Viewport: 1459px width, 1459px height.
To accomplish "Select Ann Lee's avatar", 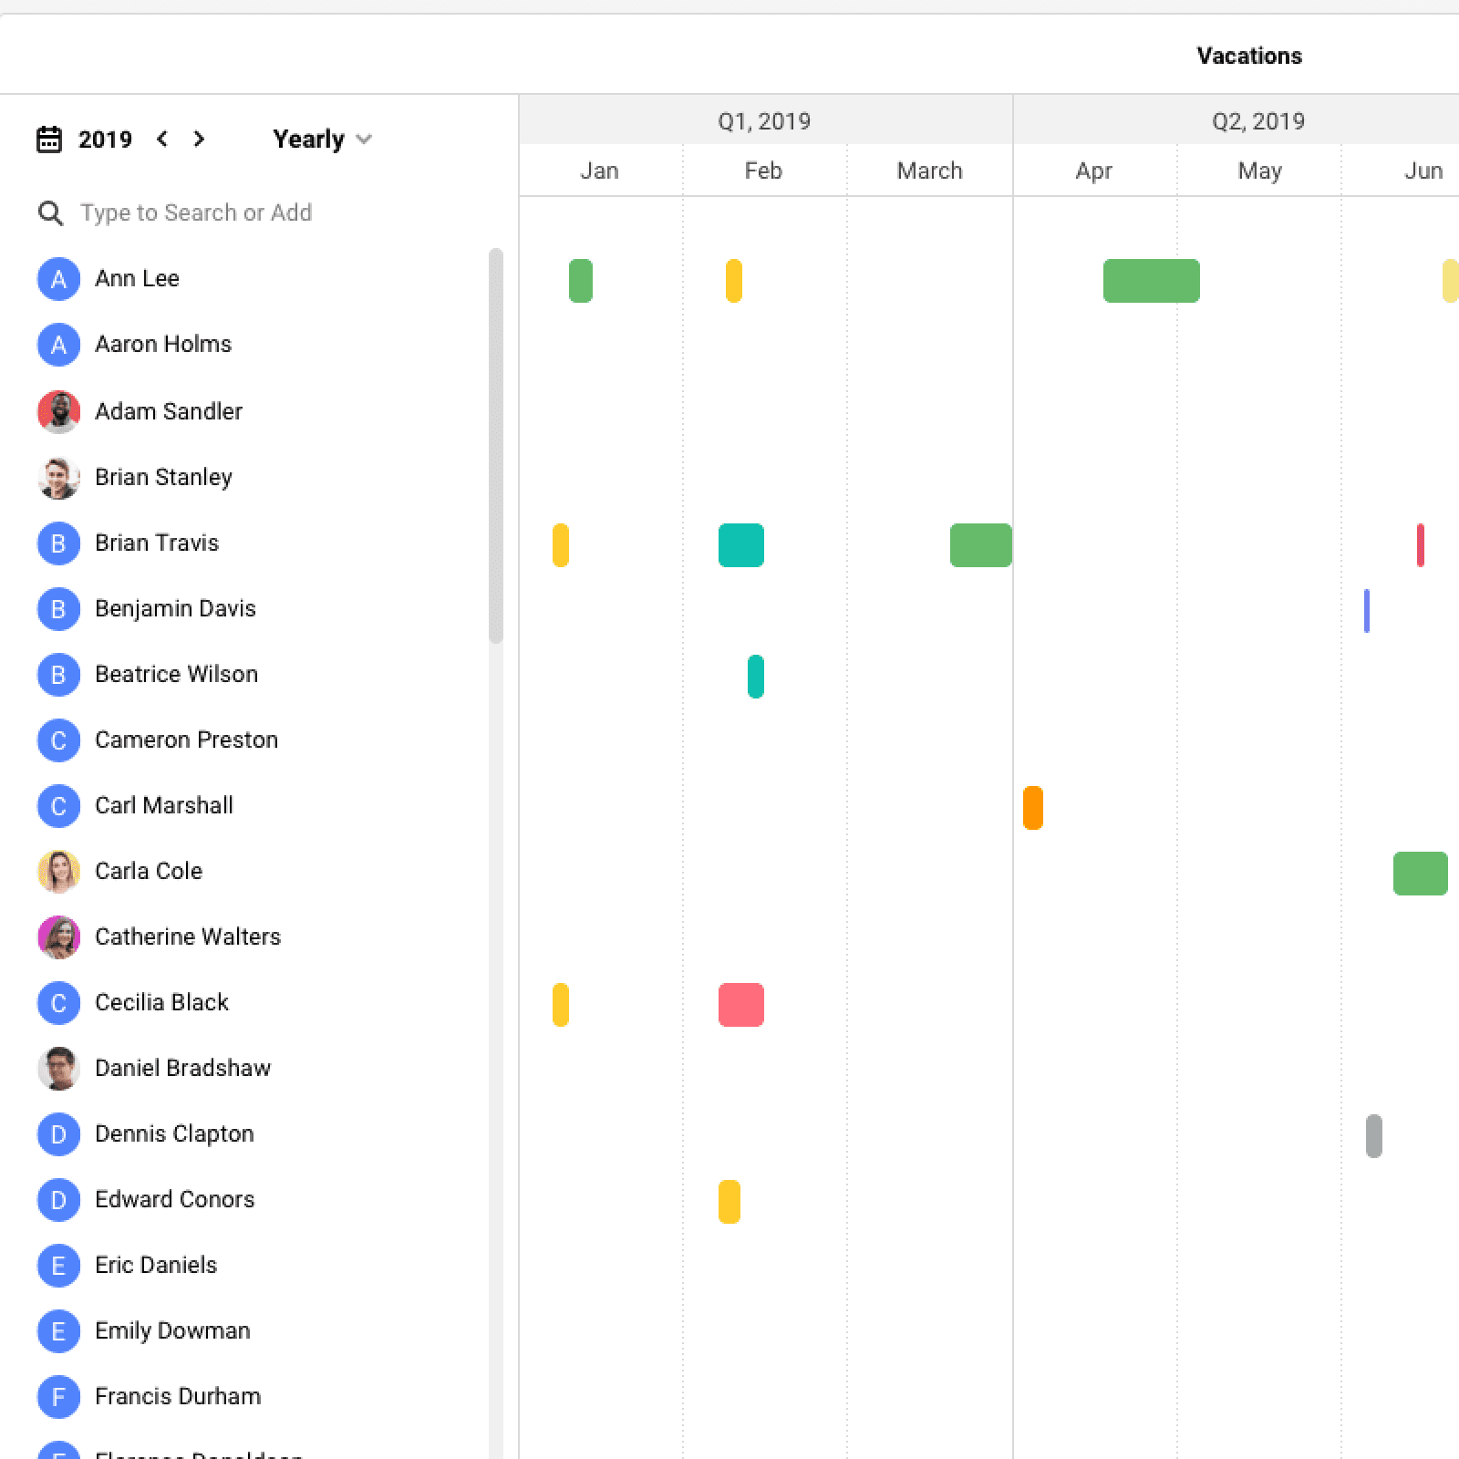I will (x=58, y=279).
